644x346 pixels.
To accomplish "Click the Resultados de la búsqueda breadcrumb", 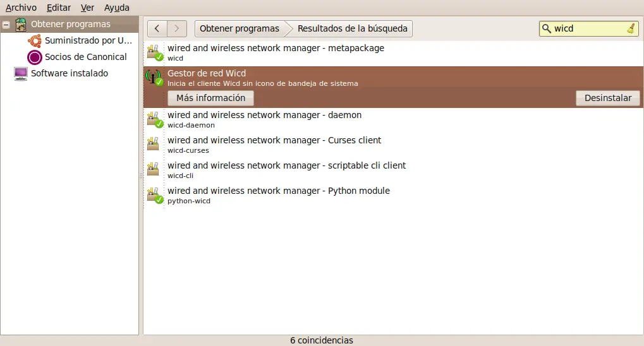I will [x=353, y=28].
